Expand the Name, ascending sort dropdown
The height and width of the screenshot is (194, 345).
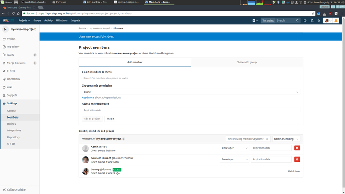click(286, 139)
